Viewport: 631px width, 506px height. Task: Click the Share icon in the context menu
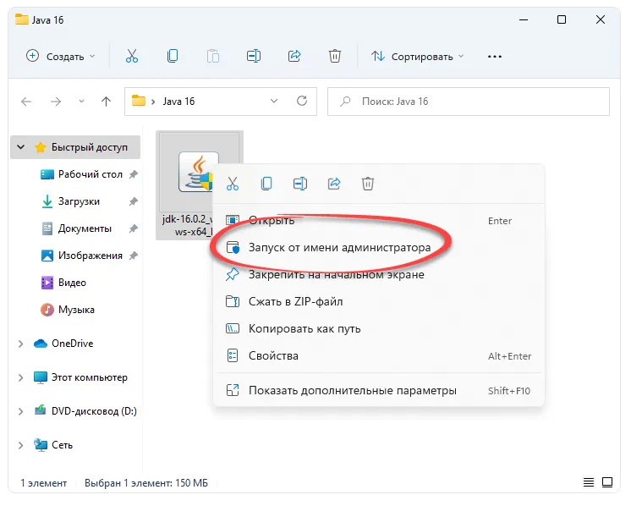pos(334,184)
